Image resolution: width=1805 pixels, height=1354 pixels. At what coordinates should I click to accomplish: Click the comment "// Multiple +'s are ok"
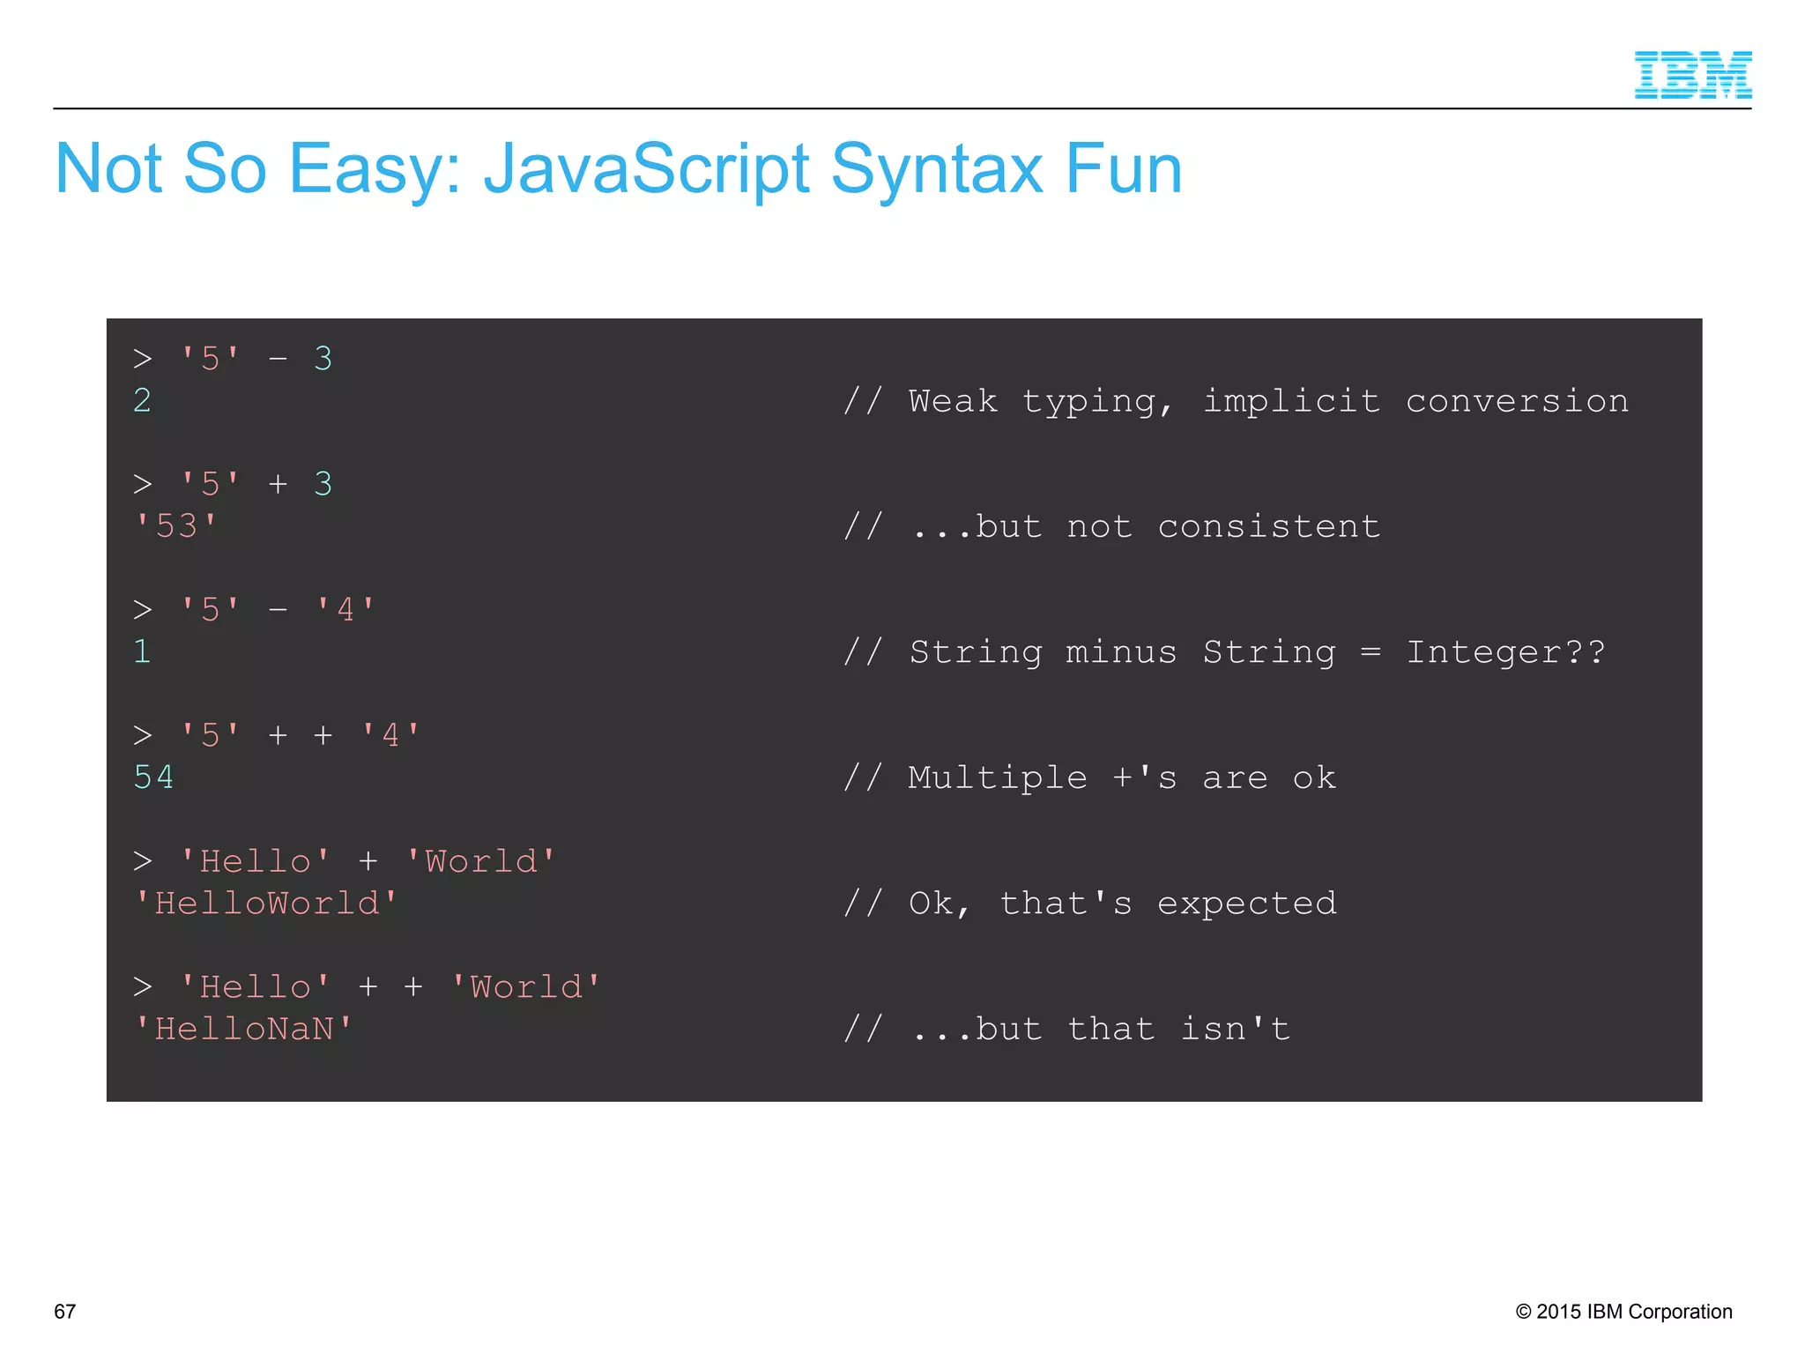(x=1089, y=778)
